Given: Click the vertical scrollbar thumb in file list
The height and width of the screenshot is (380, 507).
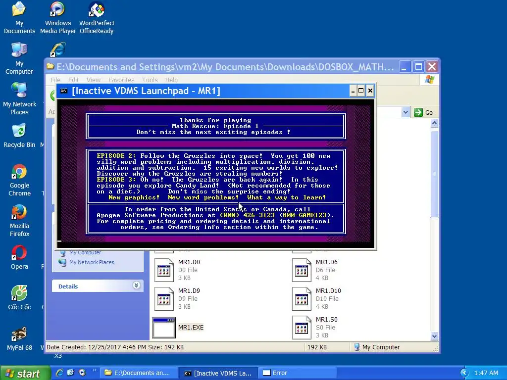Looking at the screenshot, I should click(434, 175).
